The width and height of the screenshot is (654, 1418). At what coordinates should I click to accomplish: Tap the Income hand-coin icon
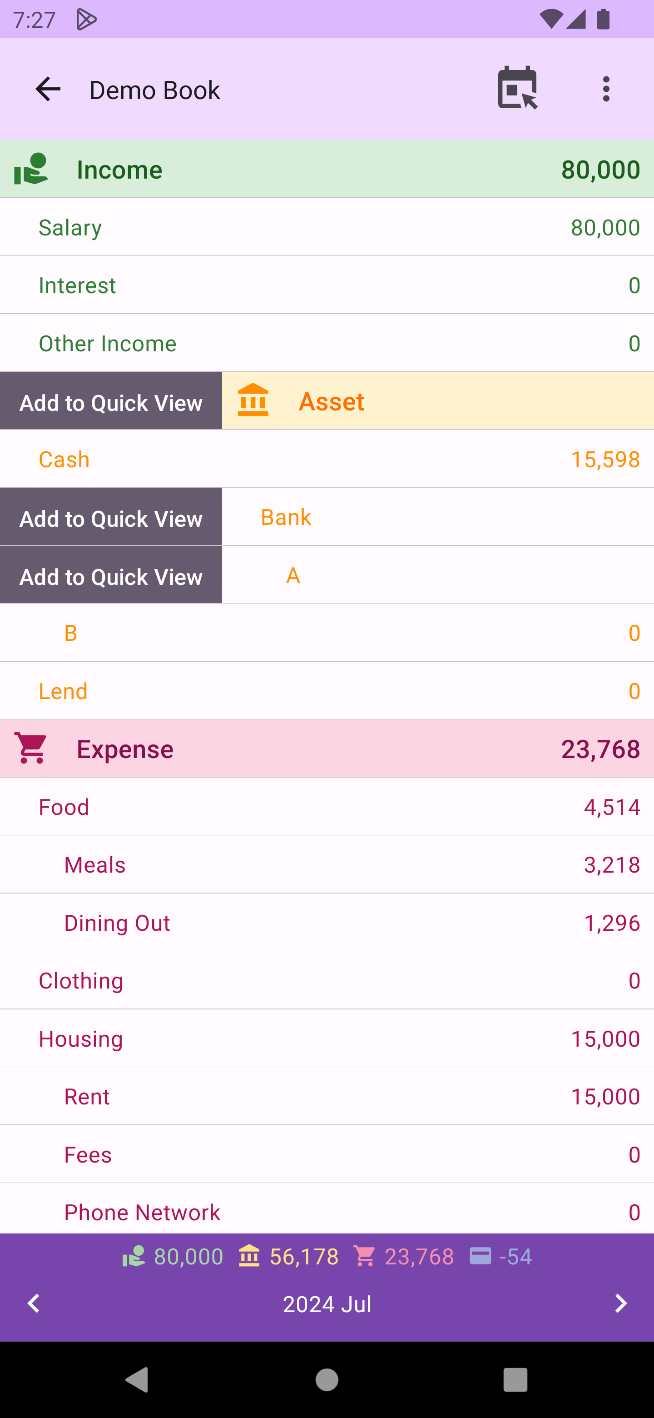(31, 169)
